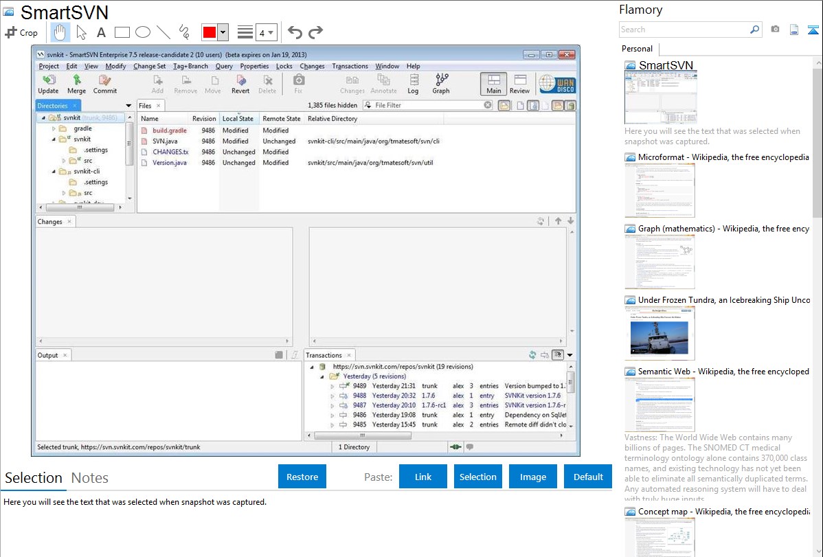Switch to the Notes tab

[x=90, y=478]
